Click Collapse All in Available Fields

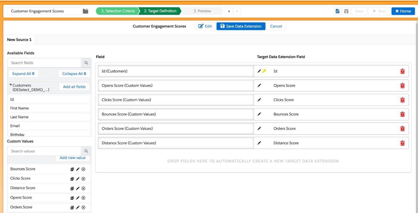coord(74,73)
